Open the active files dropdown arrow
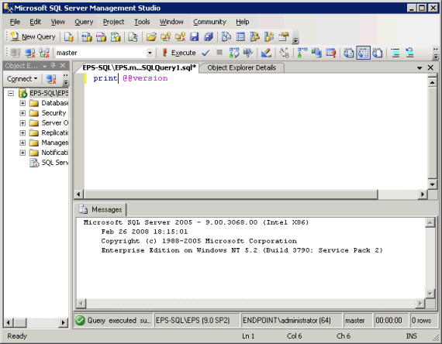The image size is (442, 344). pos(420,68)
